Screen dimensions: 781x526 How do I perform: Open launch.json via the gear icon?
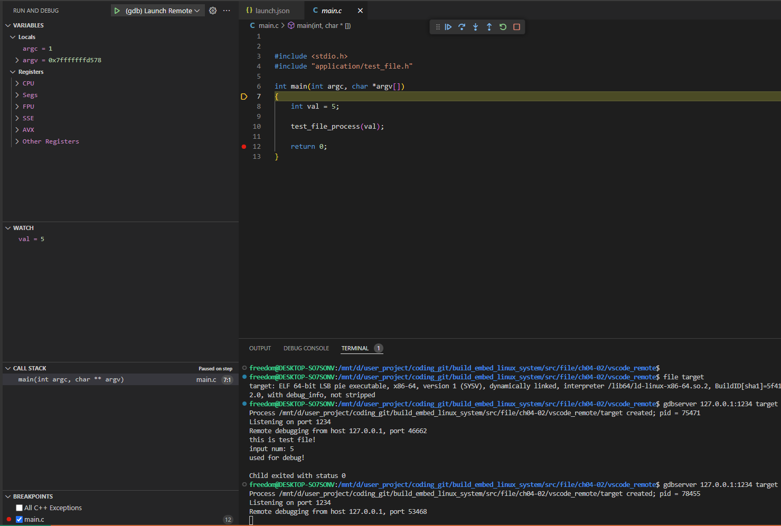tap(213, 11)
